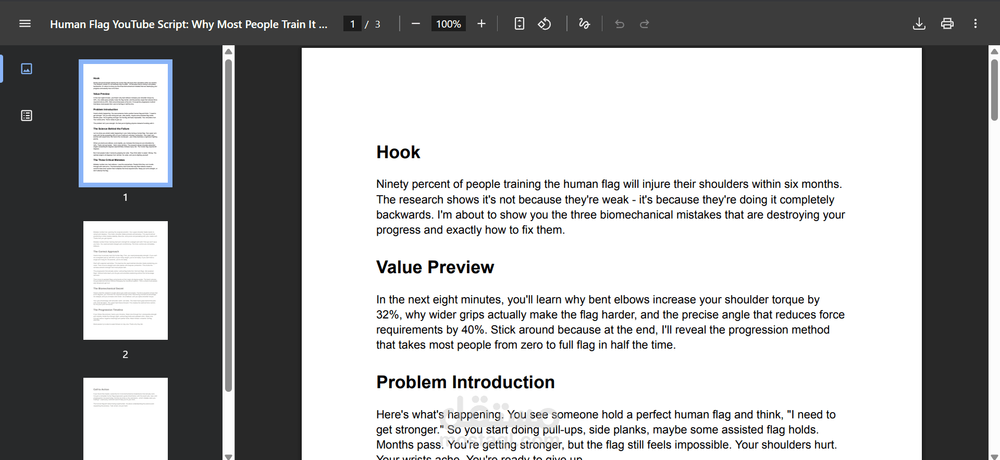Click the zoom in plus button
This screenshot has width=1000, height=460.
coord(482,24)
